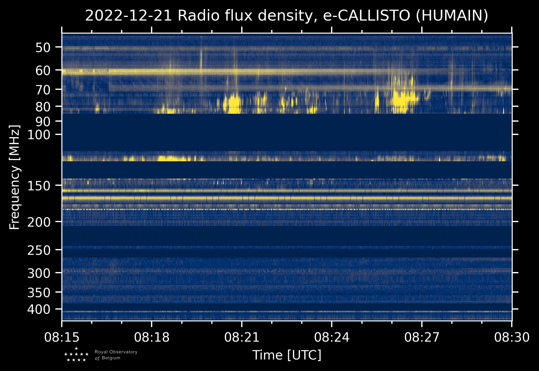Click the Royal Observatory of Belgium text

(x=116, y=355)
